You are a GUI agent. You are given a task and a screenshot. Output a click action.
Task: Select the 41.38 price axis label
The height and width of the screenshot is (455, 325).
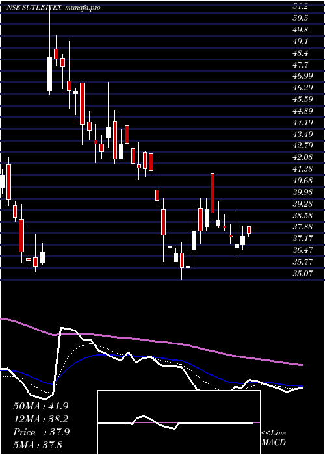pyautogui.click(x=303, y=169)
